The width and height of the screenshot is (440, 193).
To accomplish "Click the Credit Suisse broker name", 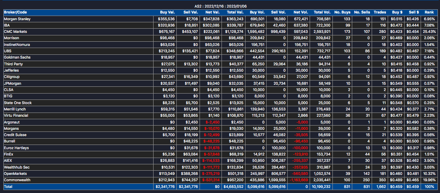I will (15, 135).
